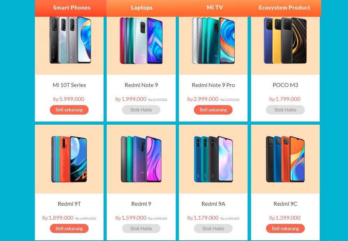Select the Mi TV tab

(x=214, y=8)
